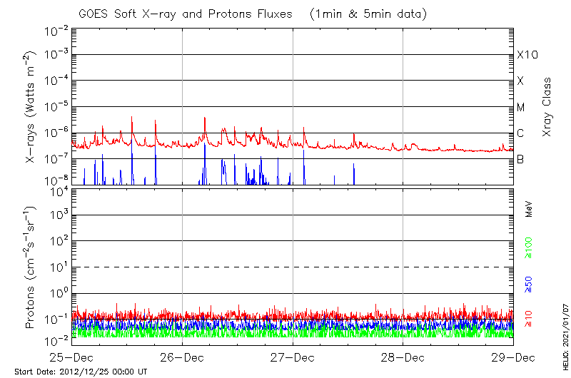Click the vertical 'Xray Class' axis title
Image resolution: width=571 pixels, height=378 pixels.
[547, 107]
